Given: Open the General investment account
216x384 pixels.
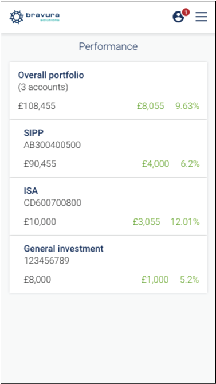Looking at the screenshot, I should (108, 264).
